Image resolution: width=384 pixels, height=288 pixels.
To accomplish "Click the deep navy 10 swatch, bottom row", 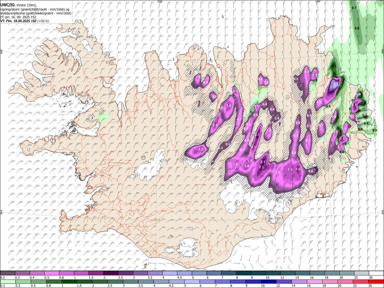I will click(x=268, y=281).
